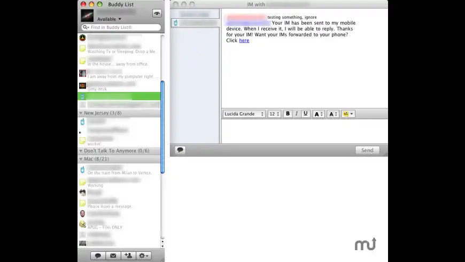Click buddy picture beside '@my desk'
The image size is (465, 262).
tap(82, 86)
